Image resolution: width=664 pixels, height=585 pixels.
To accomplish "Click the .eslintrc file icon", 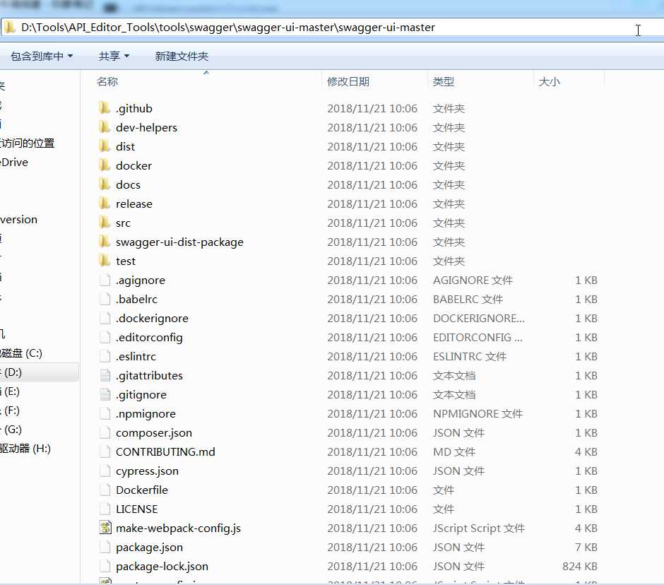I will [105, 356].
